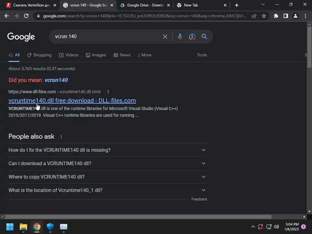Switch to Shopping results
This screenshot has width=312, height=234.
39,55
